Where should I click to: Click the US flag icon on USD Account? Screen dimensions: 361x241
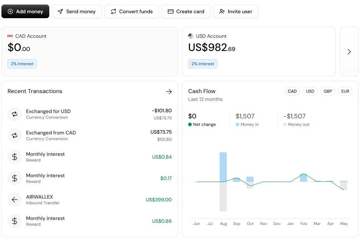(x=191, y=36)
